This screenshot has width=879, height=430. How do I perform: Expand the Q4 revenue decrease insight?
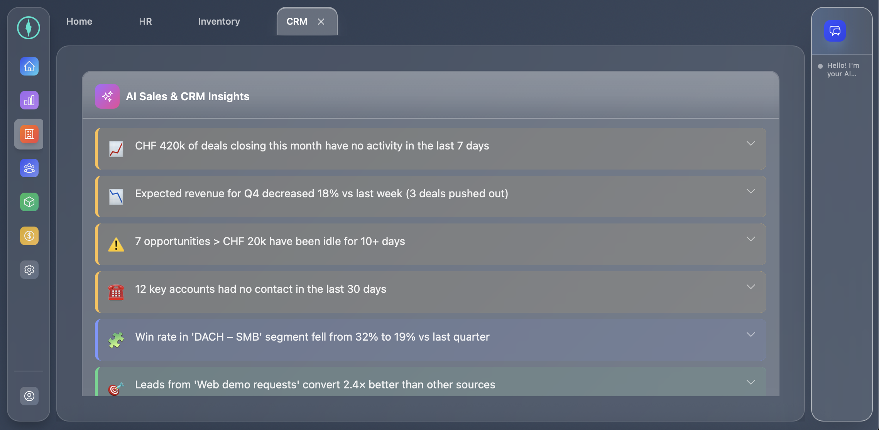(x=751, y=191)
